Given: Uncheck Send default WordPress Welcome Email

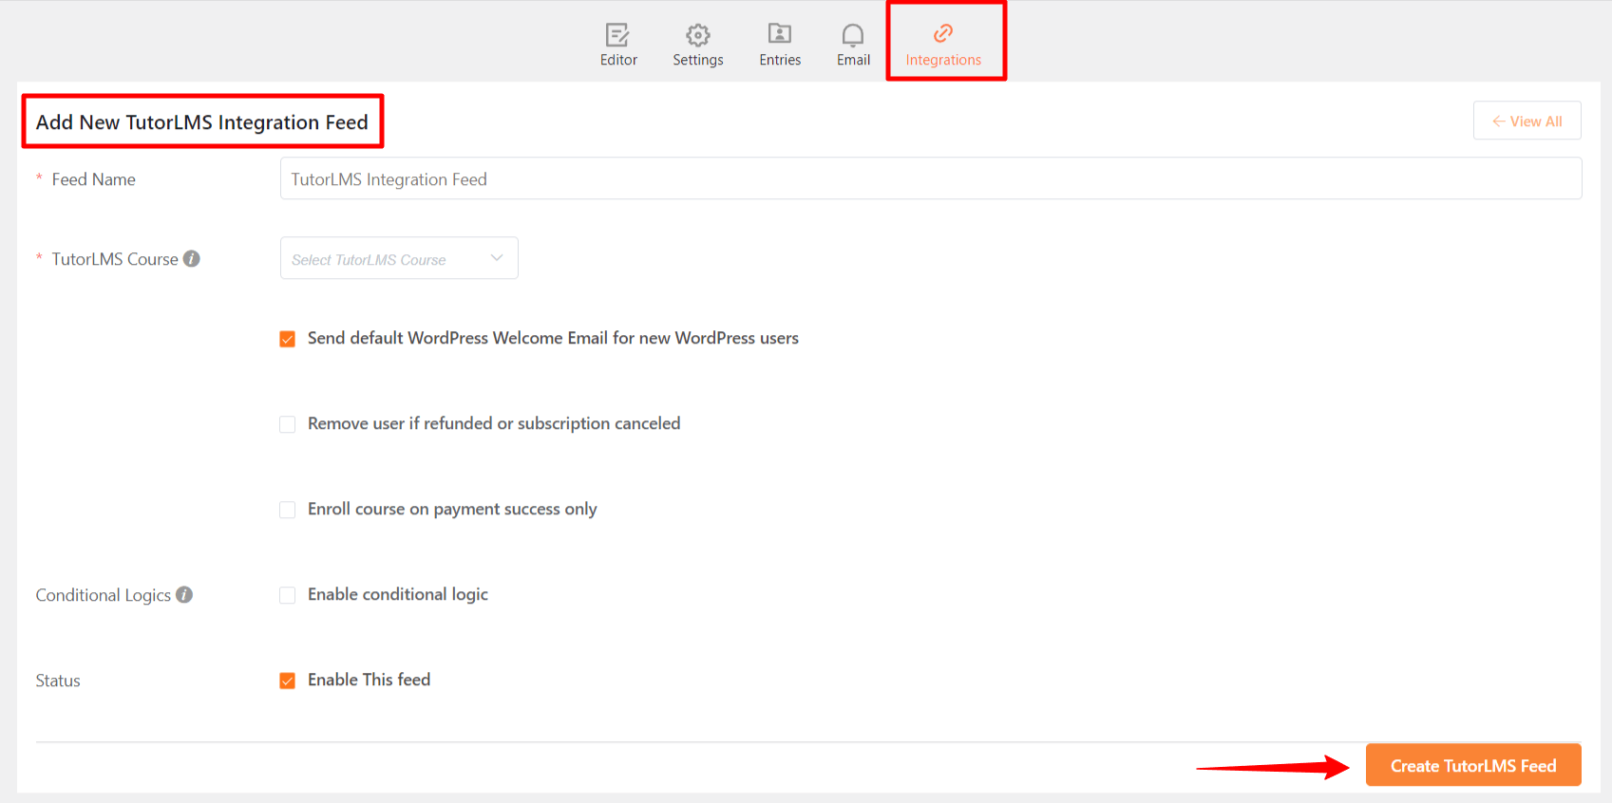Looking at the screenshot, I should (288, 339).
